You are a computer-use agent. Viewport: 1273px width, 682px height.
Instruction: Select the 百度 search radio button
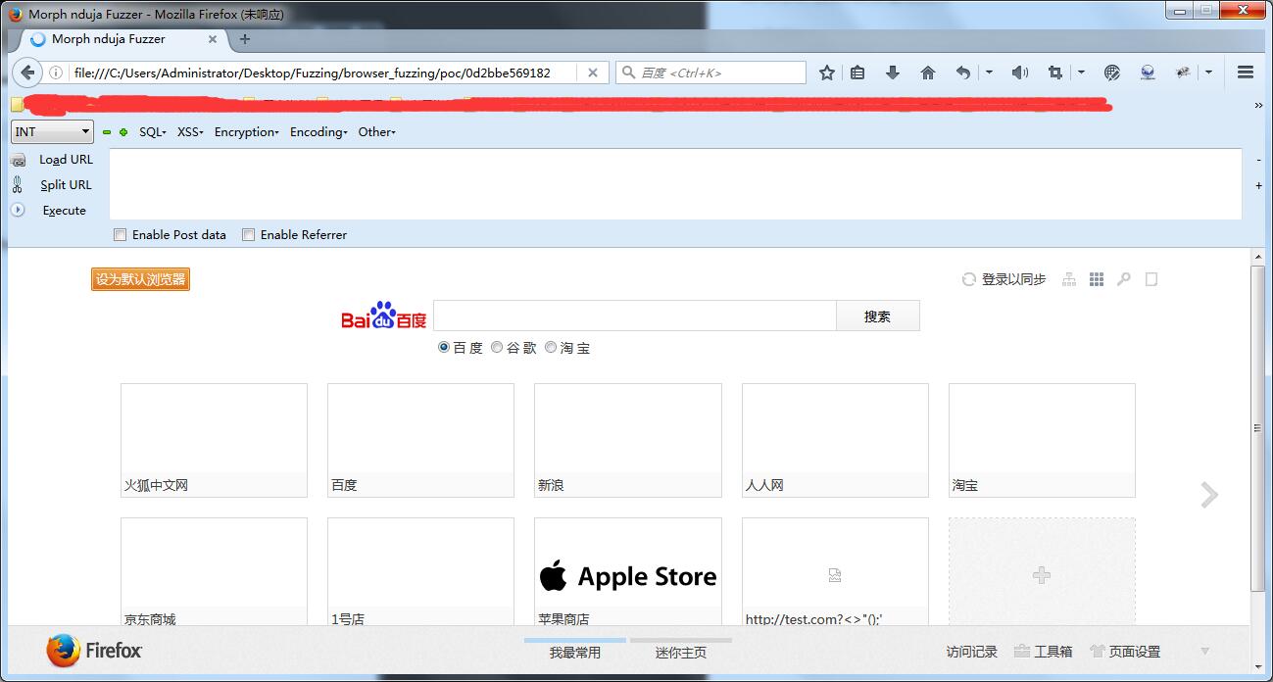[x=443, y=347]
